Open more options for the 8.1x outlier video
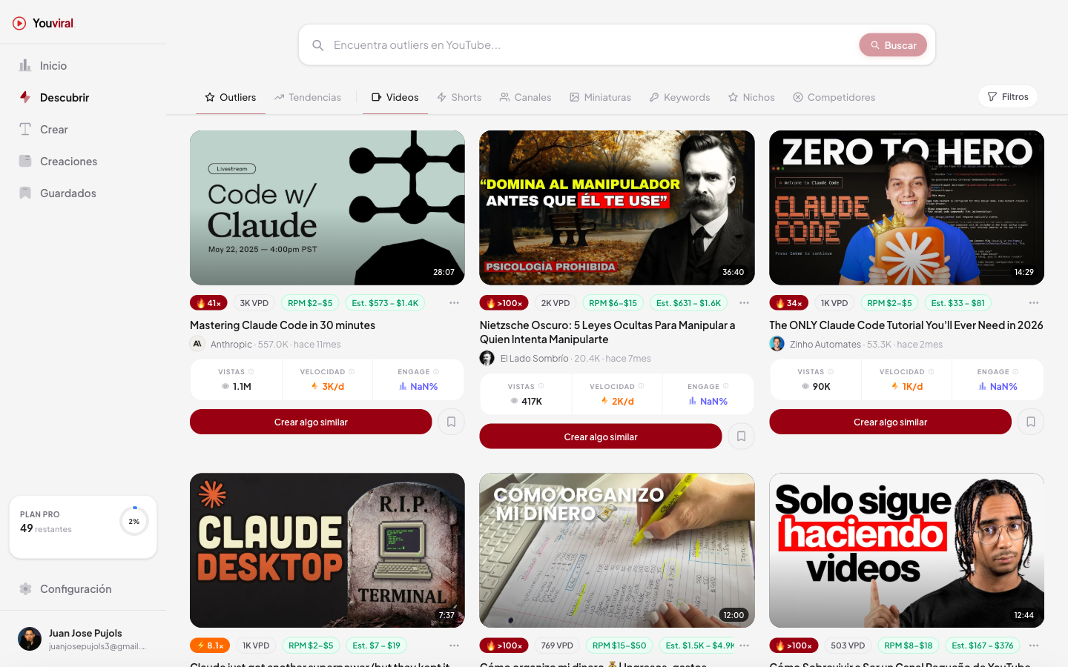The height and width of the screenshot is (667, 1068). pyautogui.click(x=455, y=646)
